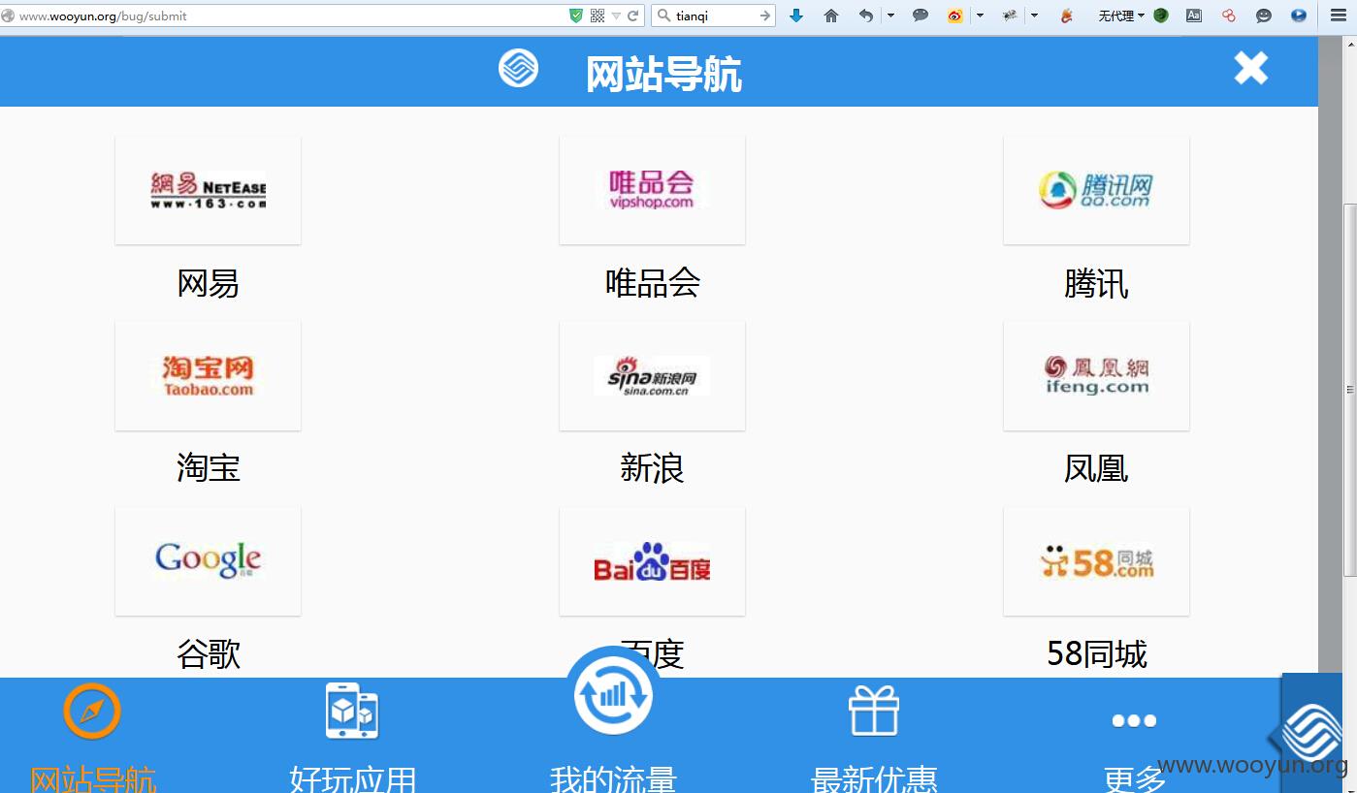Click the Aa dictionary toolbar icon

point(1194,16)
